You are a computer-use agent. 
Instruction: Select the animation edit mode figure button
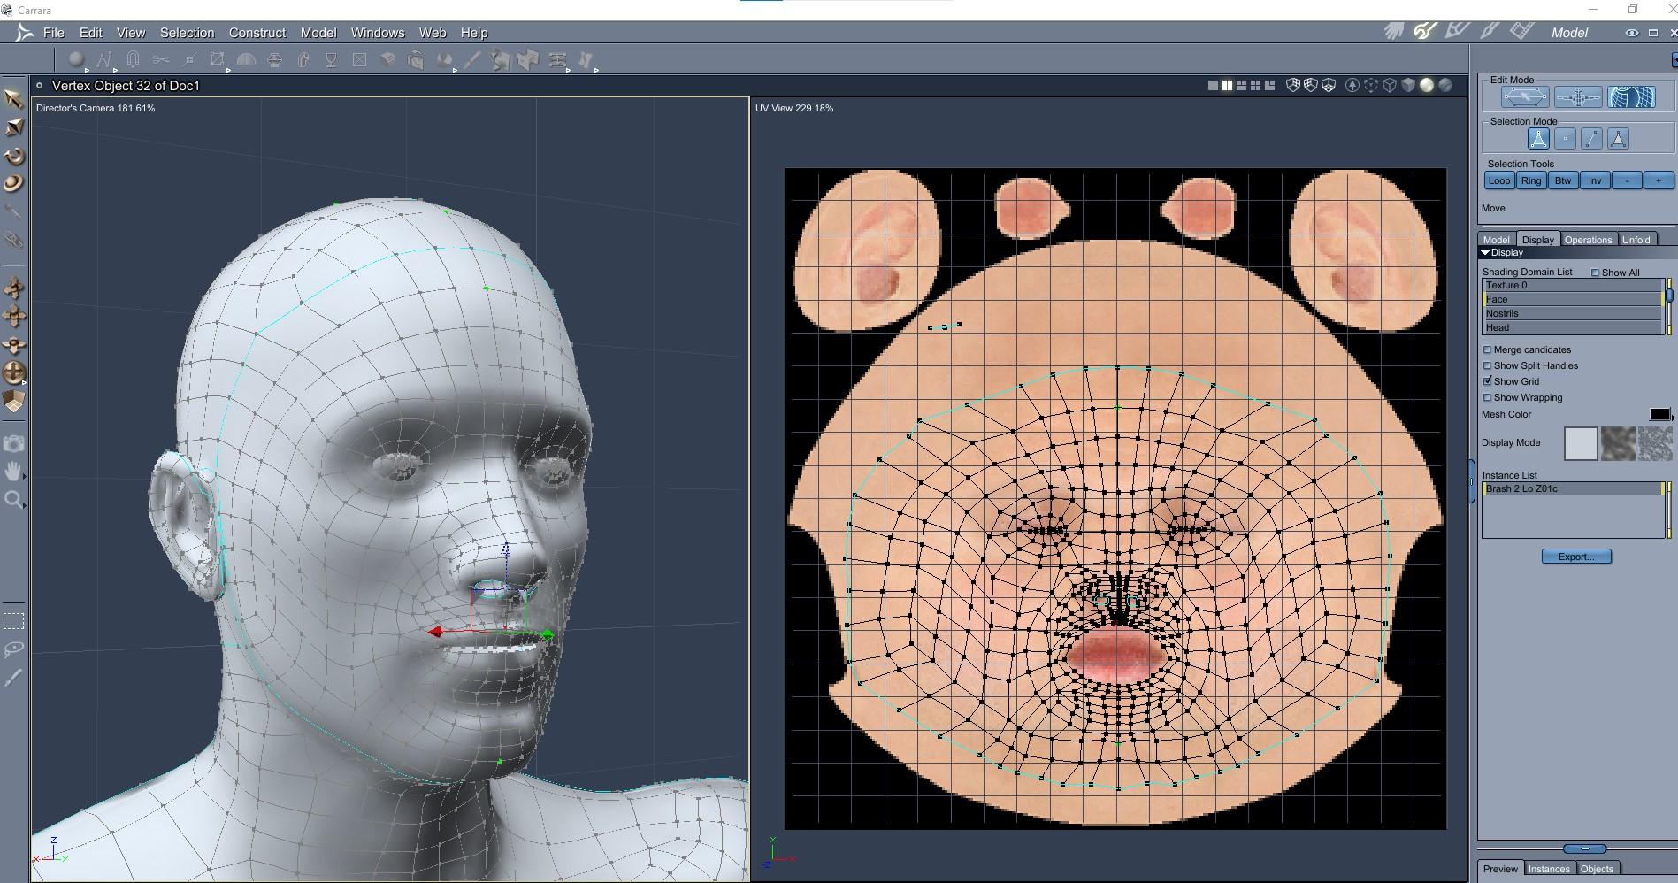tap(1578, 97)
